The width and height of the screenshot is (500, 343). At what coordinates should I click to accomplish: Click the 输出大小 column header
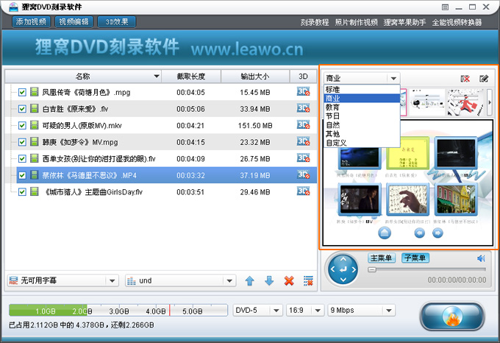pyautogui.click(x=255, y=77)
